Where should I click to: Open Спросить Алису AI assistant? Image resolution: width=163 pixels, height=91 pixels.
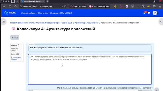99,6
